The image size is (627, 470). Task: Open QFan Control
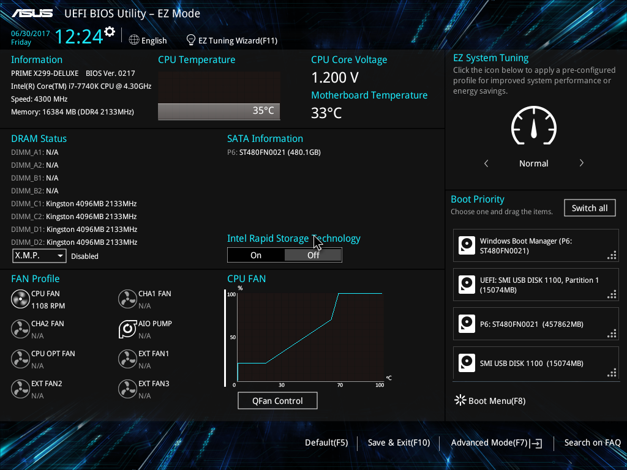[x=277, y=400]
